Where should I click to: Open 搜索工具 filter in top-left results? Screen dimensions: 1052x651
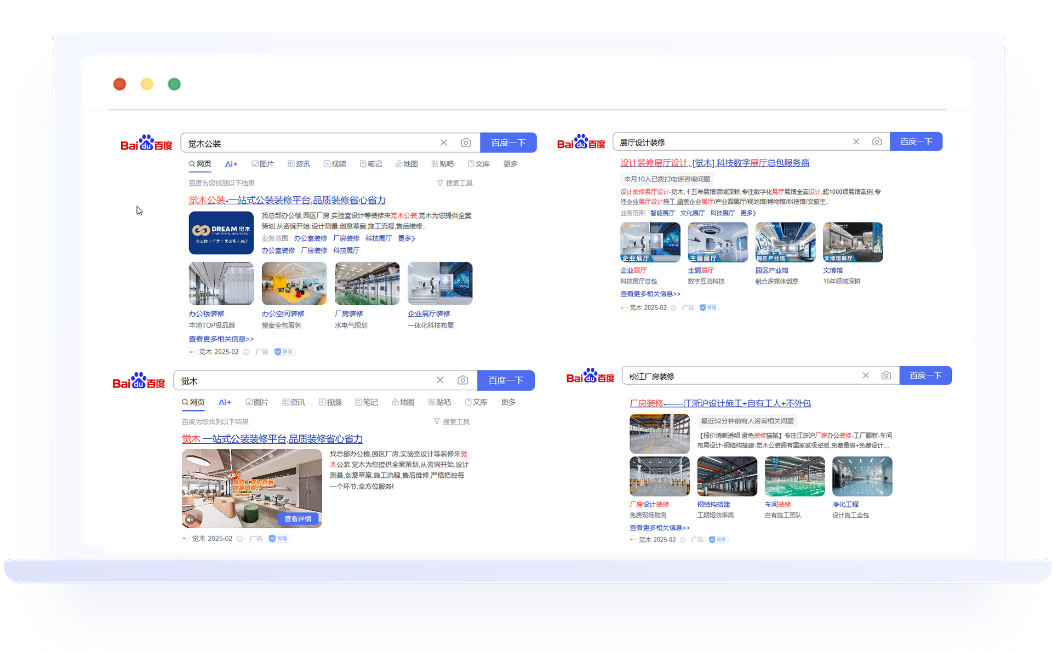click(x=454, y=183)
